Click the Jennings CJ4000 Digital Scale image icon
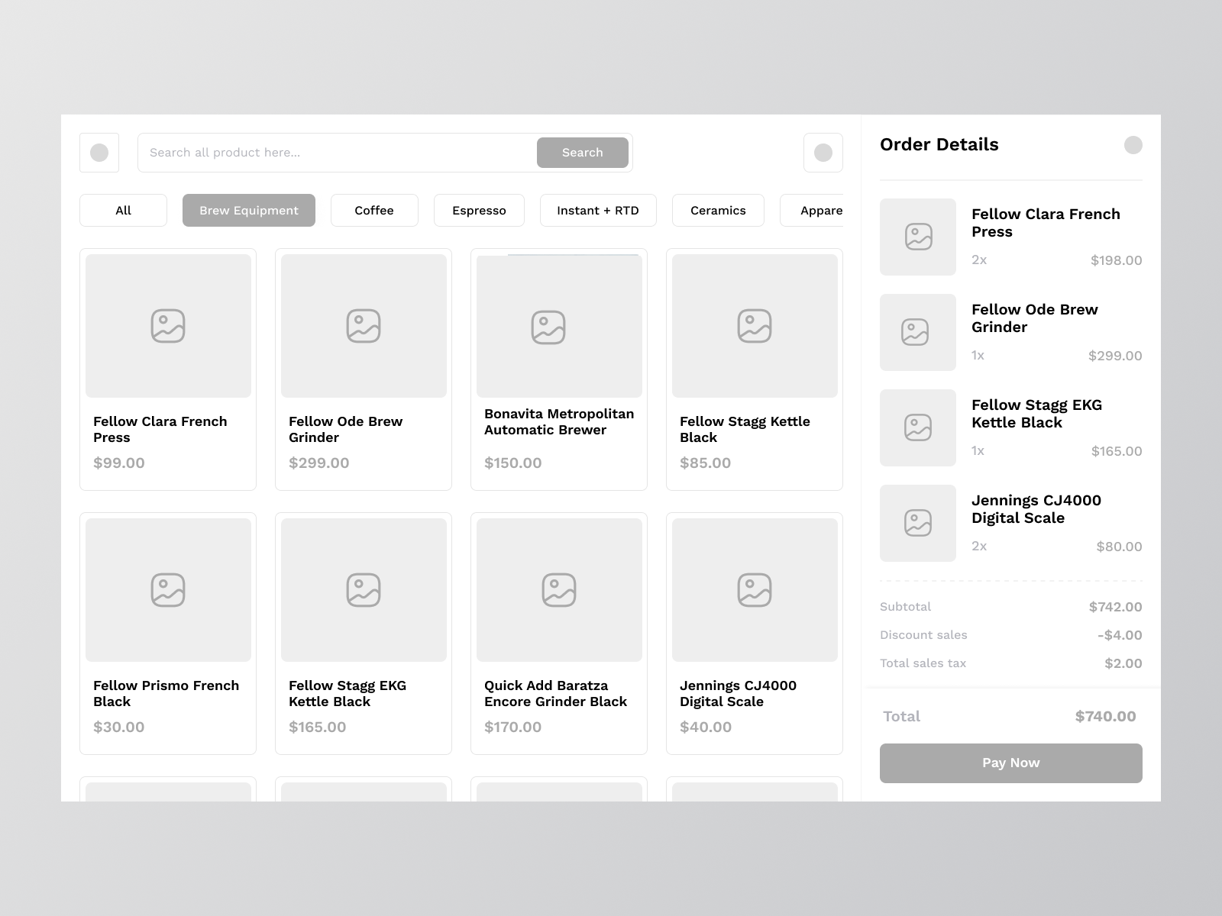This screenshot has height=916, width=1222. pyautogui.click(x=754, y=589)
